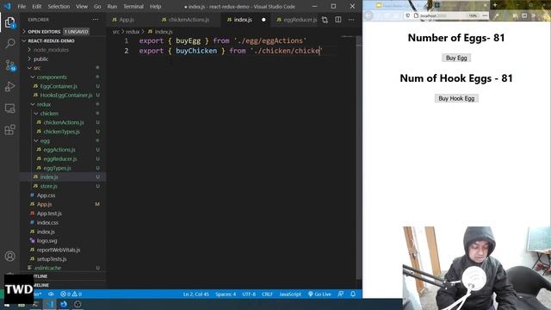
Task: Click errors and warnings count in status bar
Action: [71, 294]
